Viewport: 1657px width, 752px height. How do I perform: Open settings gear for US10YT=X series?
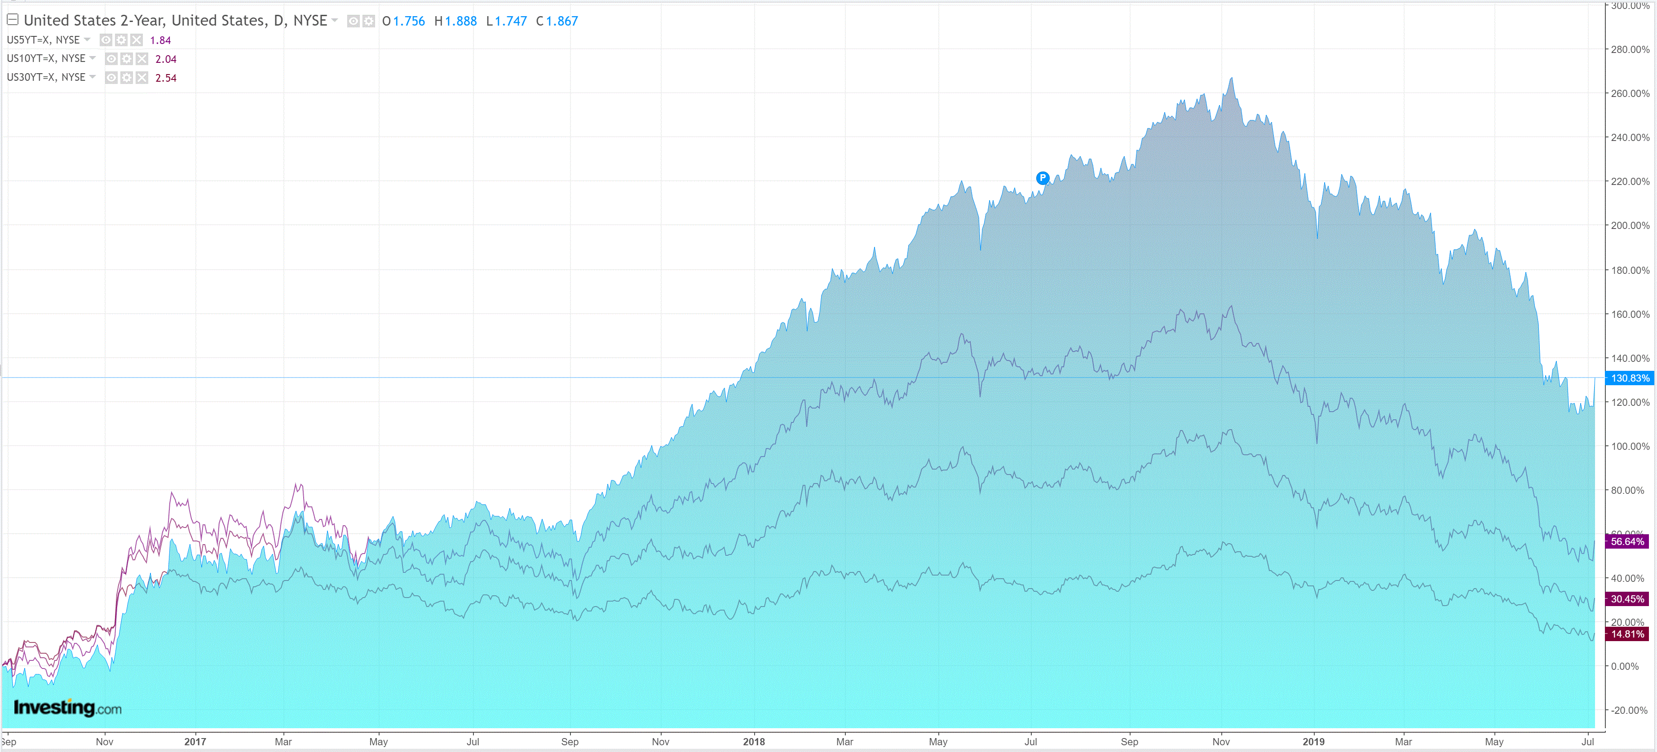coord(127,59)
